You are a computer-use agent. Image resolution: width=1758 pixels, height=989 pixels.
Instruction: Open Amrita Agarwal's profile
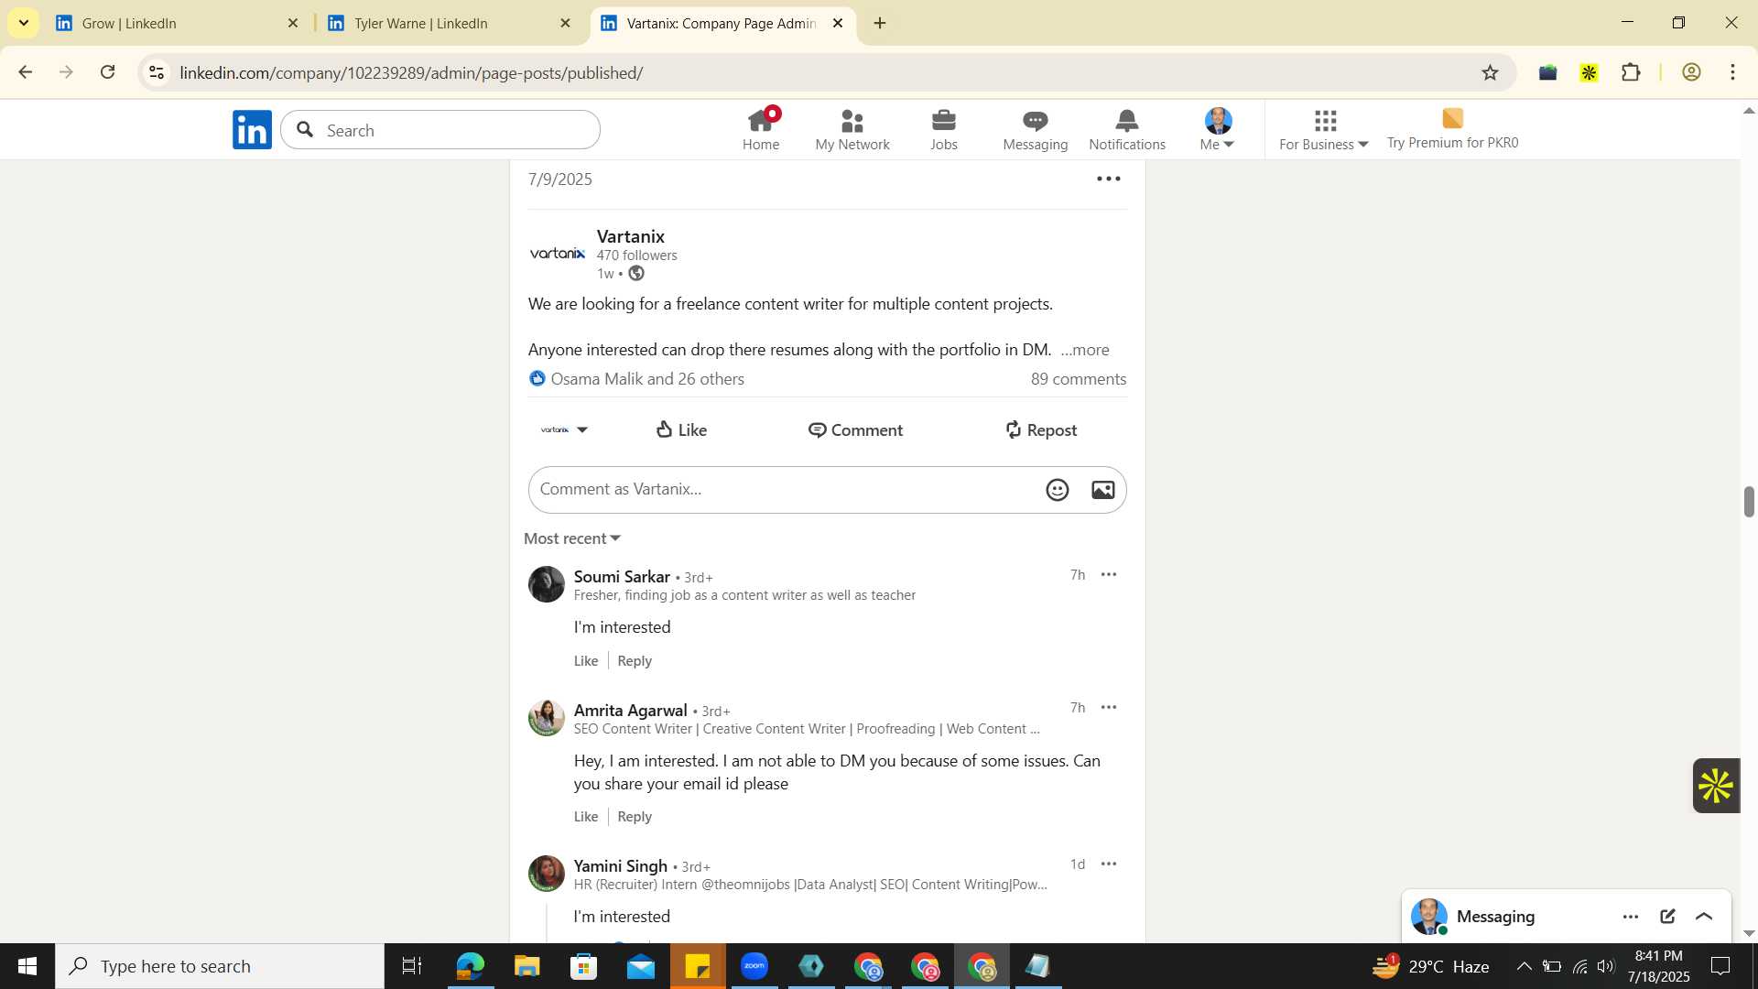click(630, 711)
